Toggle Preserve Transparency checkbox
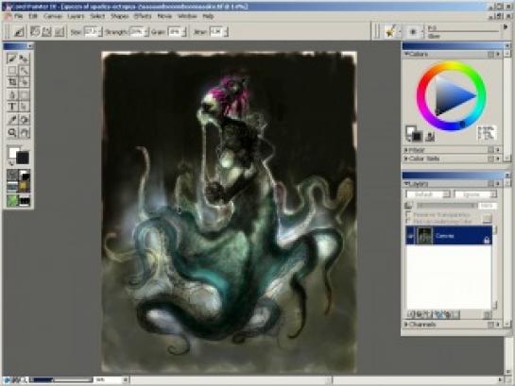The height and width of the screenshot is (386, 515). pyautogui.click(x=408, y=214)
